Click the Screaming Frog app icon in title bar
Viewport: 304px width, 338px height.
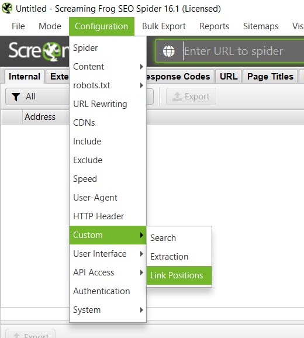click(x=7, y=8)
